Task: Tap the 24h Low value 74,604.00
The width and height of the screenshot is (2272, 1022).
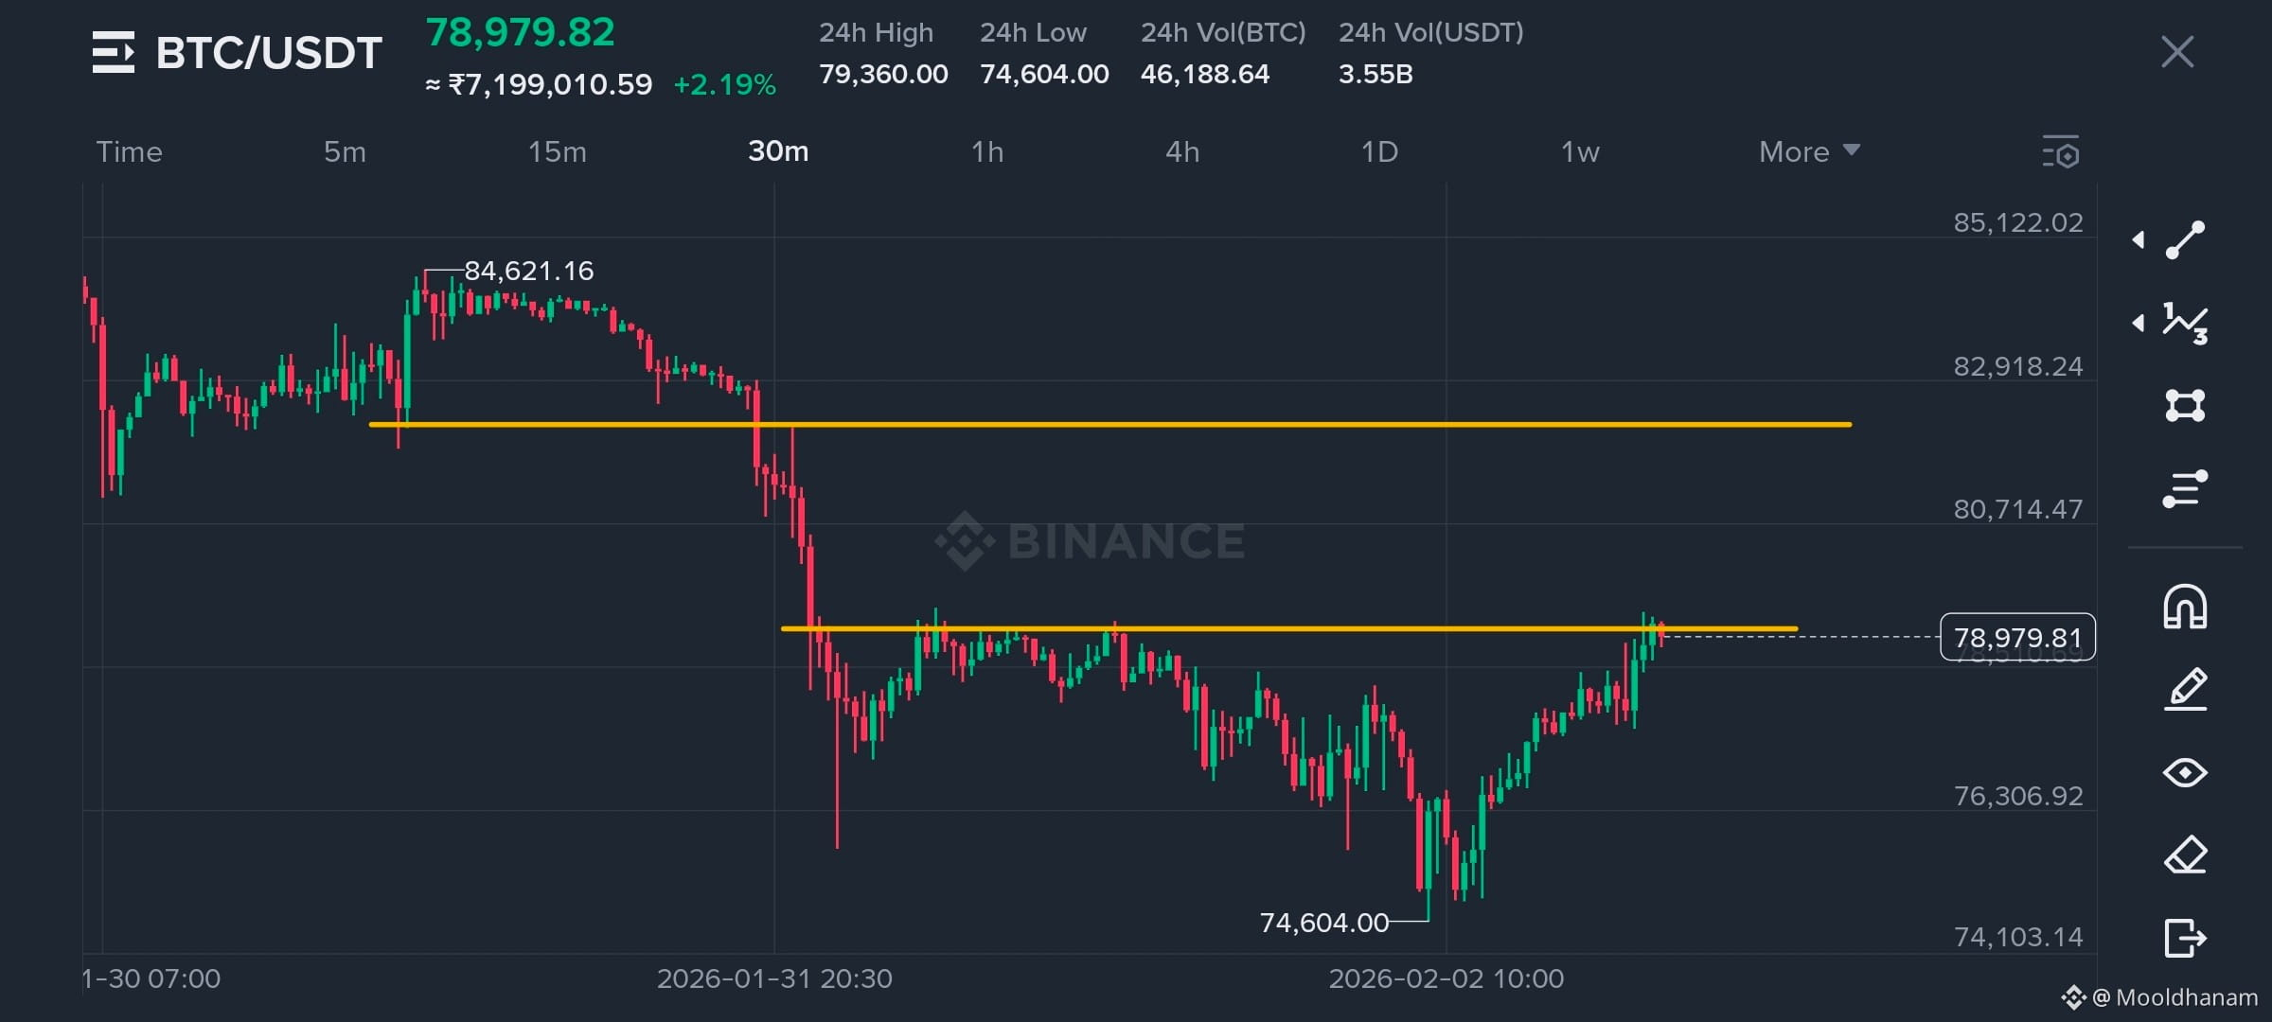Action: [x=1044, y=74]
